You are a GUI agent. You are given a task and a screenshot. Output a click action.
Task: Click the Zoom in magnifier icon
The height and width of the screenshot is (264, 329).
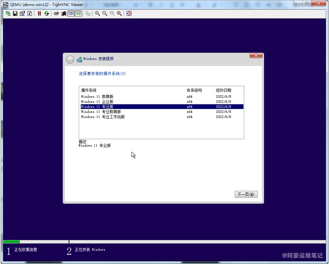click(97, 14)
